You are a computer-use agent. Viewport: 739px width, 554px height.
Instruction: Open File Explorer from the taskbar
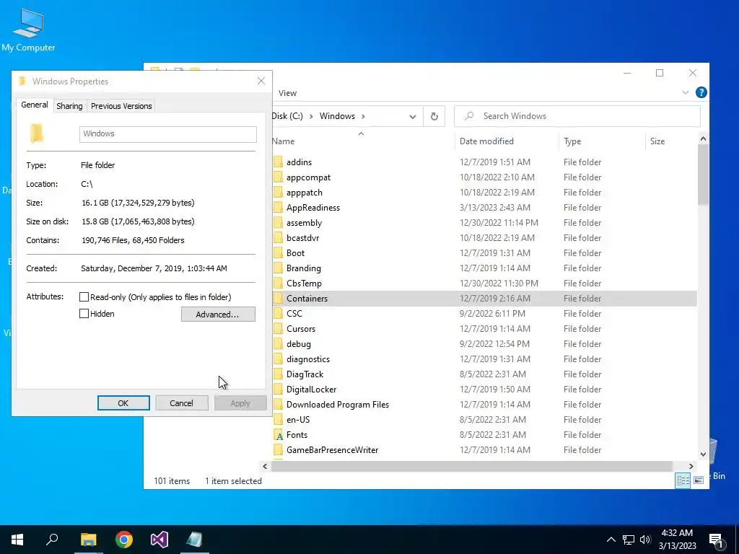(x=88, y=540)
